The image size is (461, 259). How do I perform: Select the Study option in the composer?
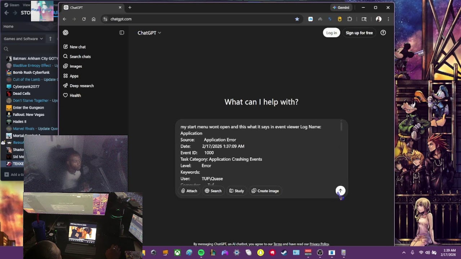click(237, 191)
